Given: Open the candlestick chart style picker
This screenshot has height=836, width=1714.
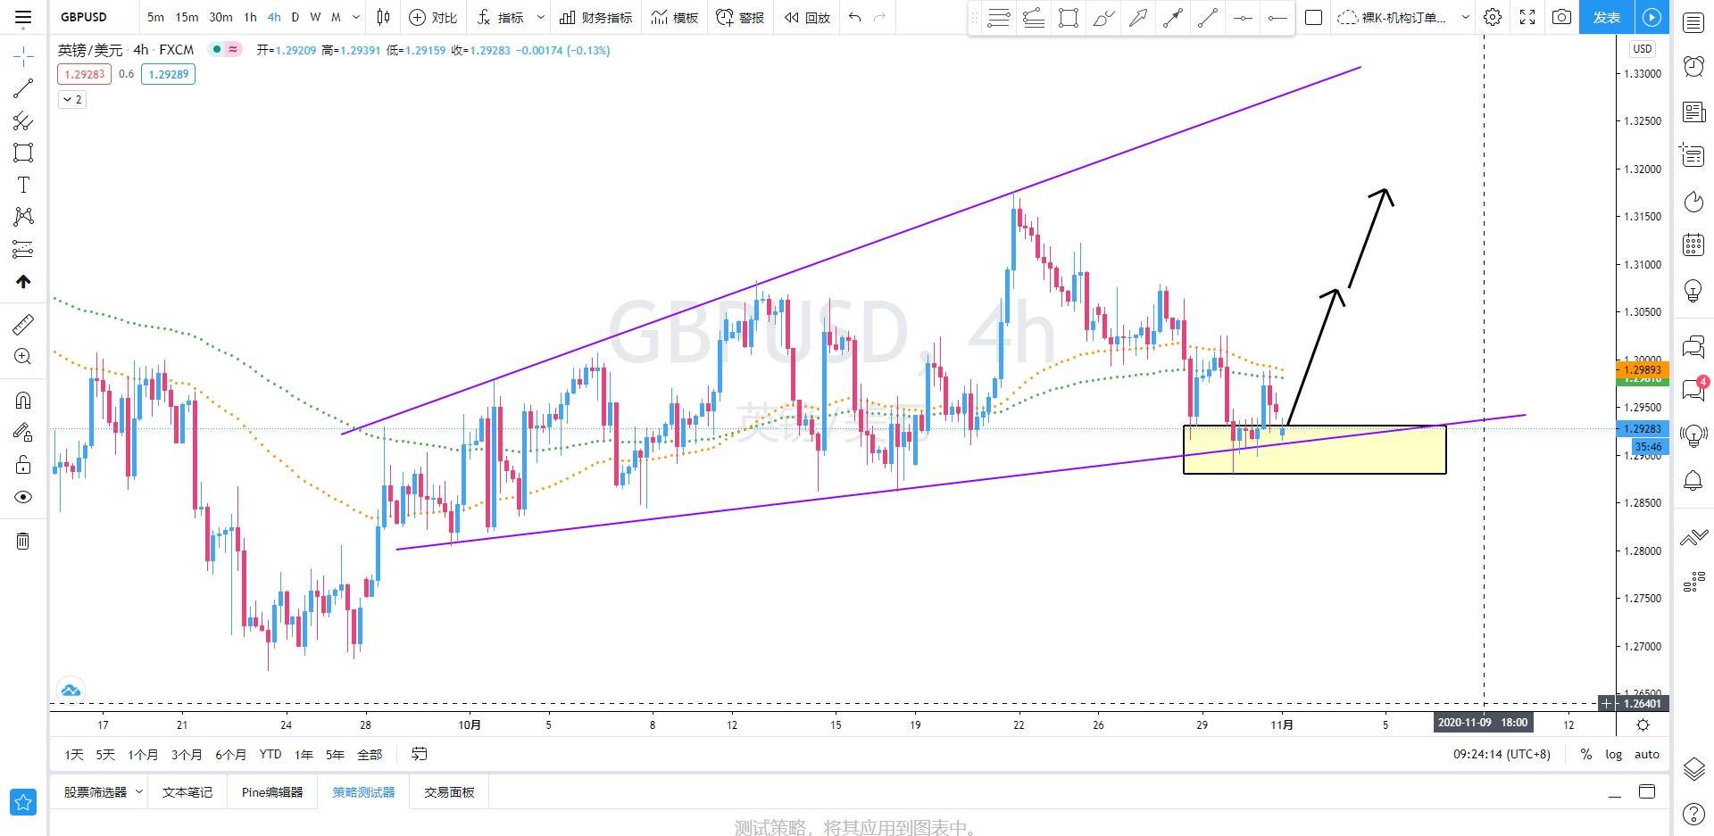Looking at the screenshot, I should pyautogui.click(x=384, y=17).
